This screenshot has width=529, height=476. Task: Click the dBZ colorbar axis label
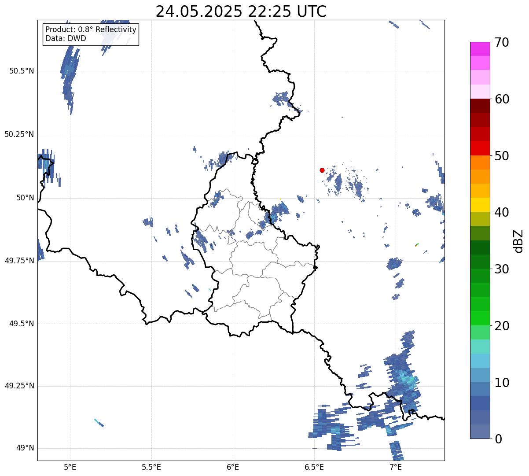click(x=518, y=241)
